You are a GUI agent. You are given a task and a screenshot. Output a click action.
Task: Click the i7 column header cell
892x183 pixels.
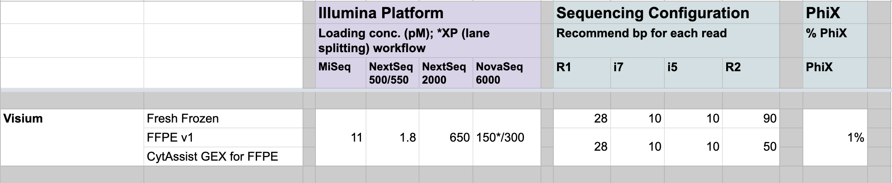click(637, 73)
